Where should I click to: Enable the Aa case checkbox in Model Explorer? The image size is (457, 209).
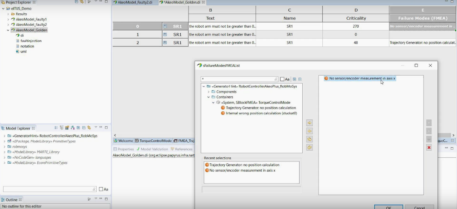(x=101, y=189)
